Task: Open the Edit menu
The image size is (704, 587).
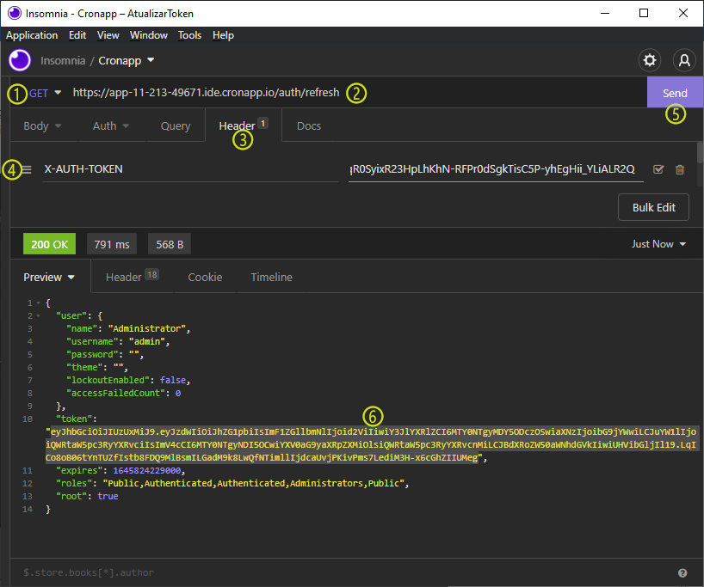Action: (x=77, y=35)
